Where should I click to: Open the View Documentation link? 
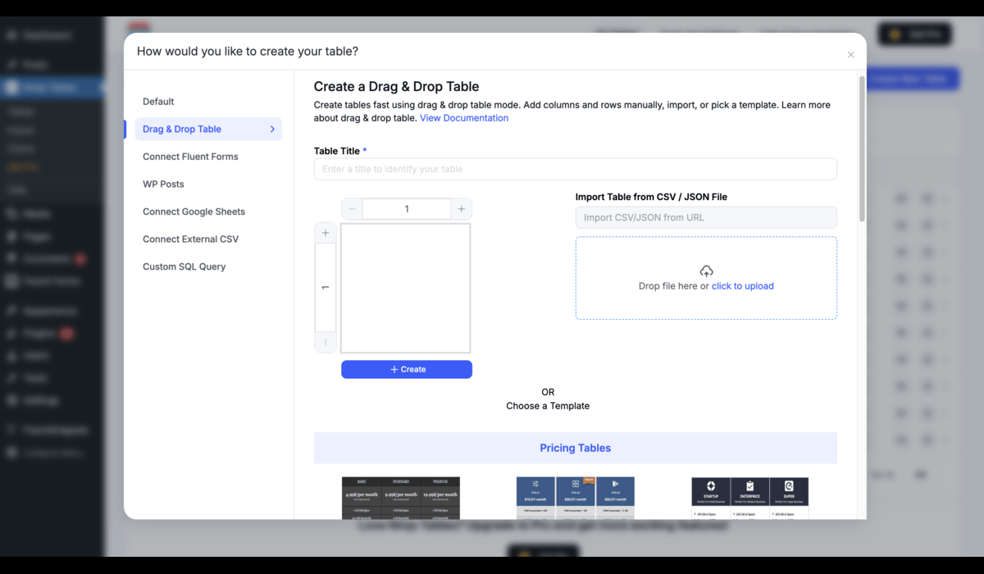click(x=464, y=118)
